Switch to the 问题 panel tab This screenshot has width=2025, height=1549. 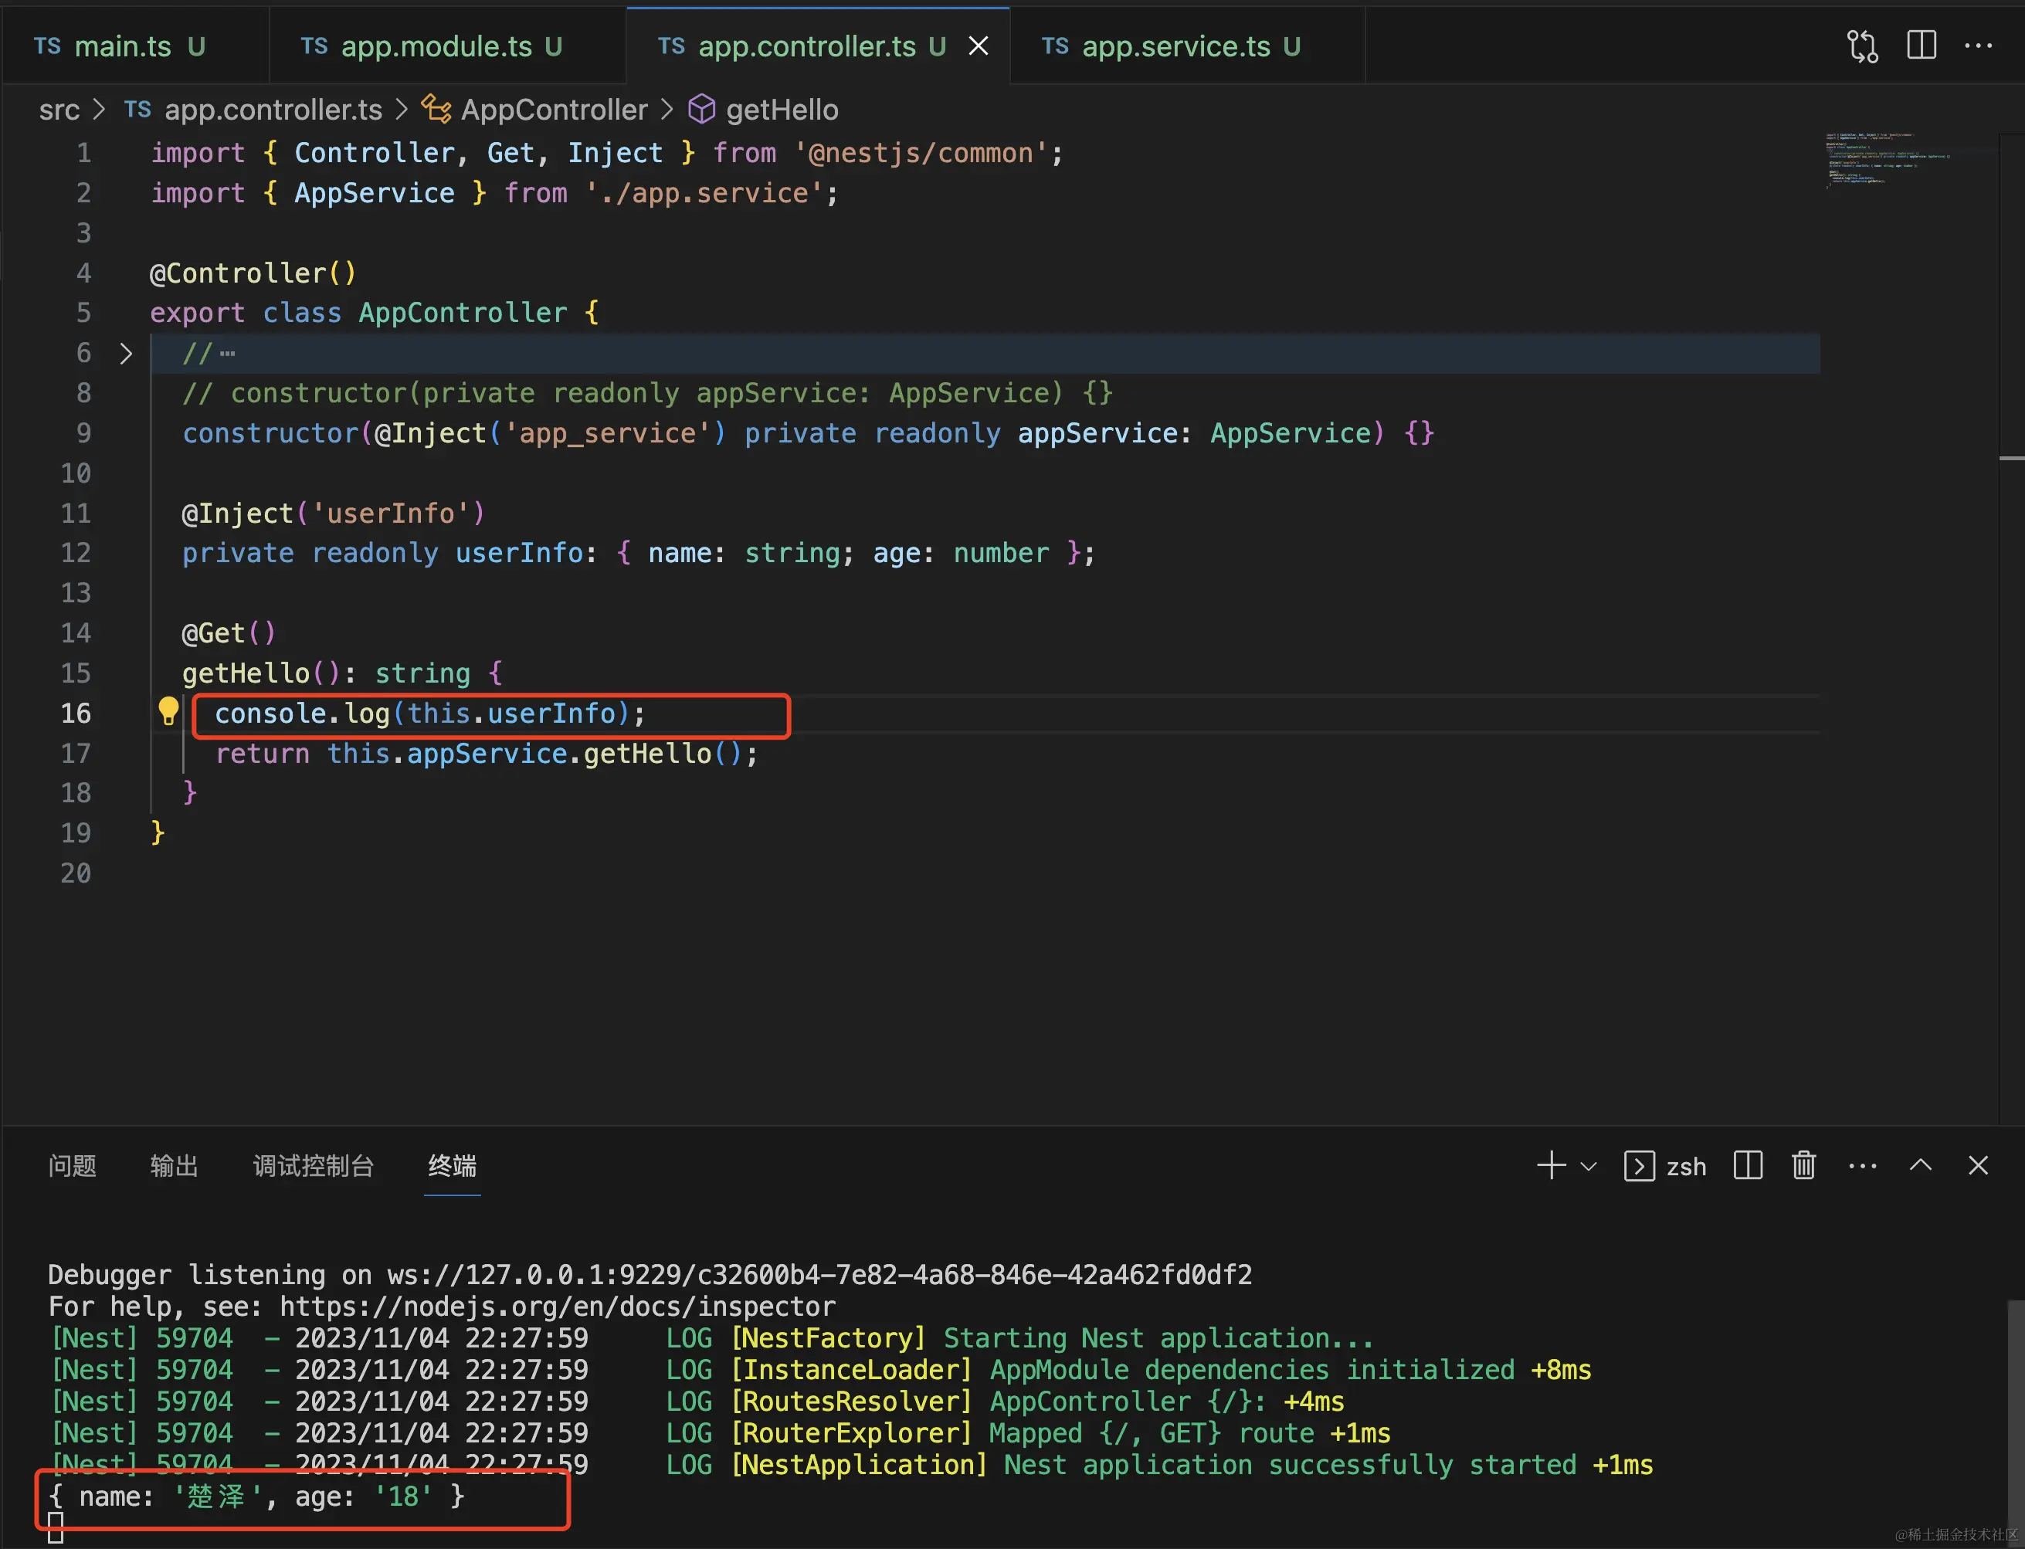click(72, 1165)
